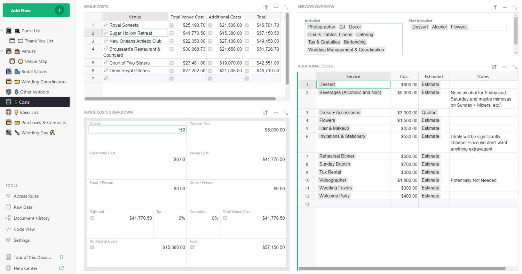This screenshot has width=522, height=274.
Task: Click formula icon next to $57,150.50 in Venue Costs table
Action: (247, 33)
